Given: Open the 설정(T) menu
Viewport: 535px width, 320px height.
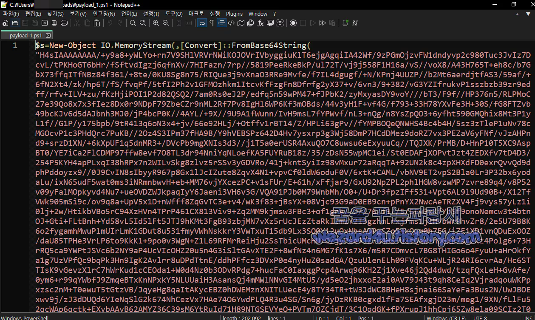Looking at the screenshot, I should click(x=152, y=14).
